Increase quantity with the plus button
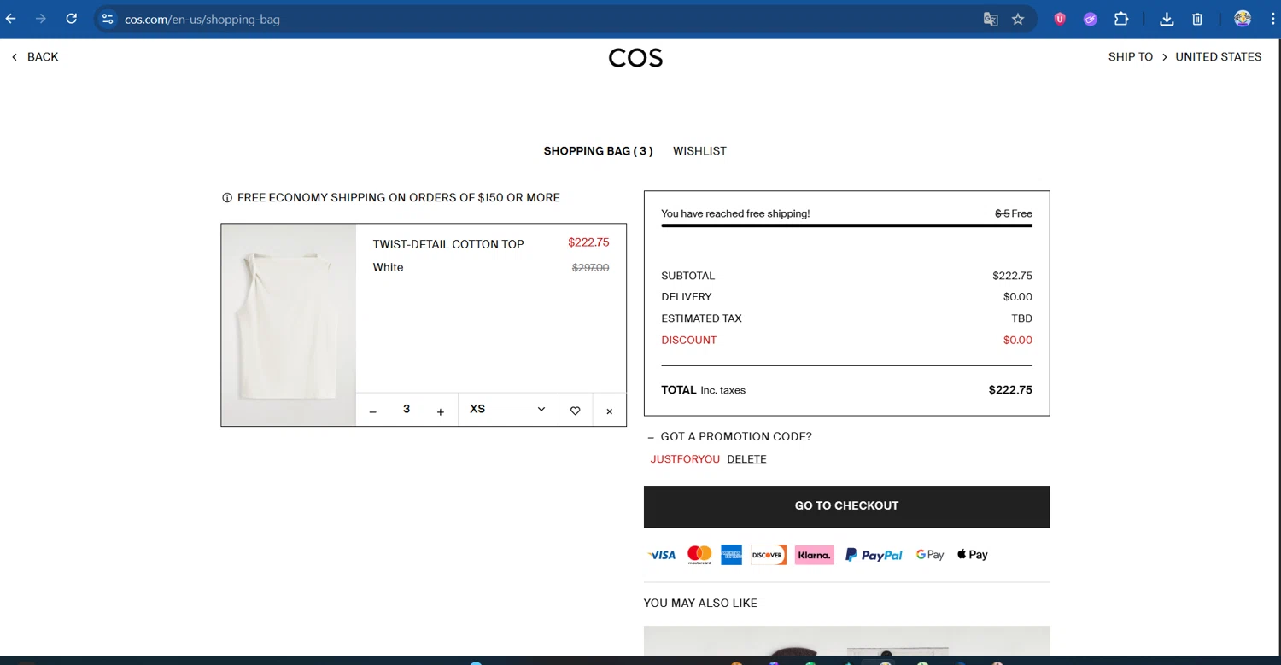 point(441,411)
